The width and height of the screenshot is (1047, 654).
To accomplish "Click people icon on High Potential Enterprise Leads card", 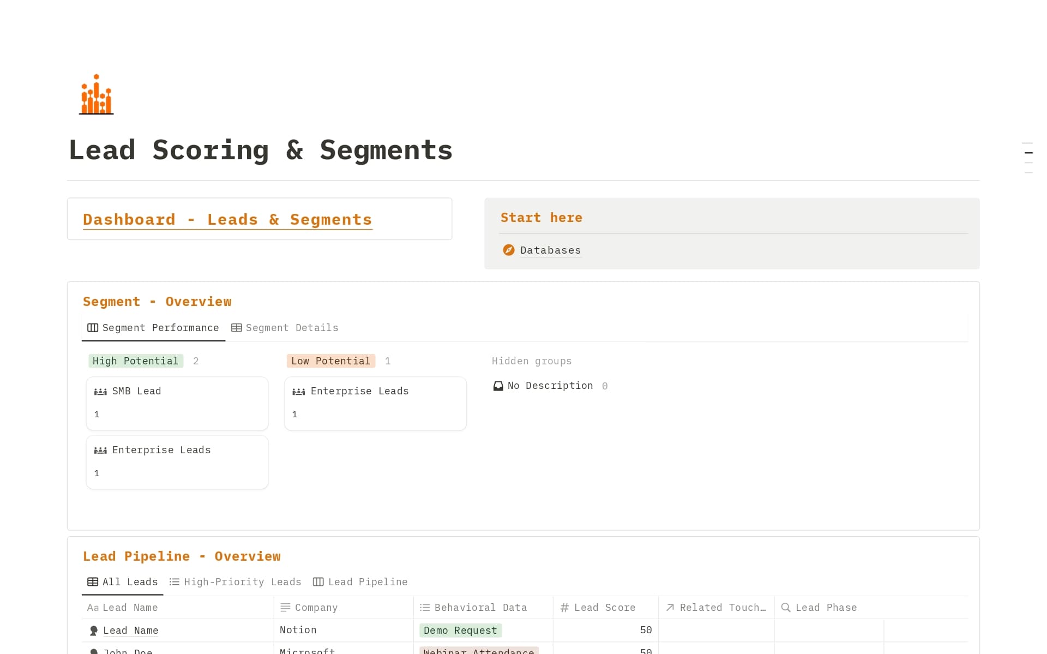I will click(x=100, y=451).
